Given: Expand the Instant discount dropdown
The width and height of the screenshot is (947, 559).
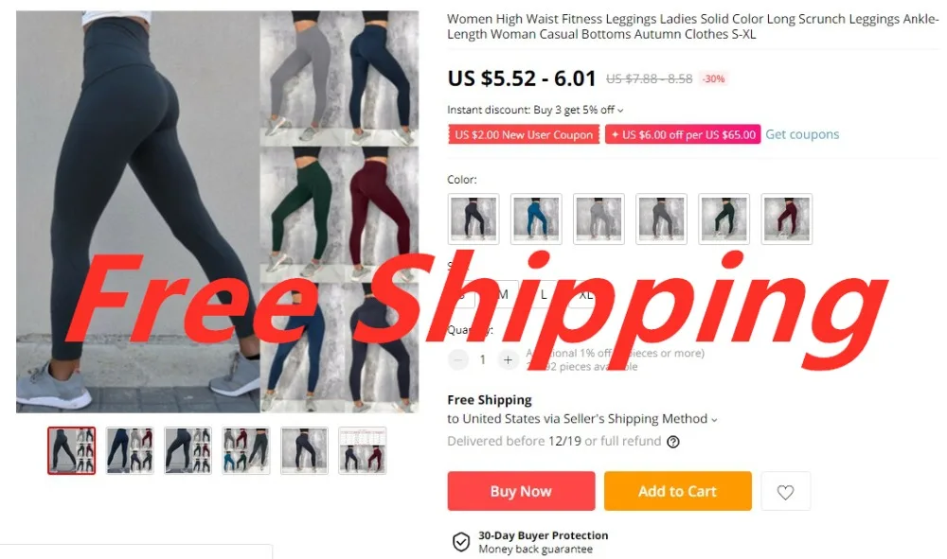Looking at the screenshot, I should (620, 111).
